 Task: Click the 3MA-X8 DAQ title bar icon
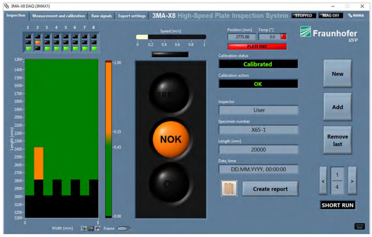(x=6, y=6)
